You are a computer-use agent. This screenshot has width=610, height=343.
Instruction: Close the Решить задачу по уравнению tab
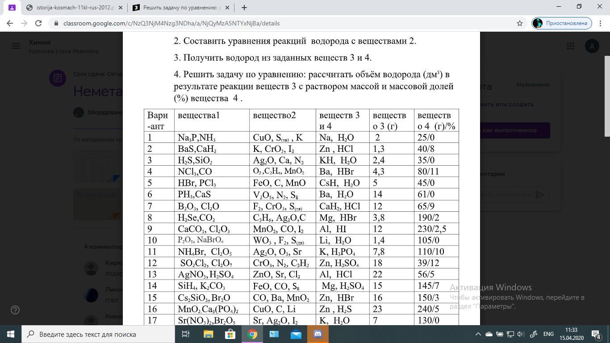coord(227,8)
